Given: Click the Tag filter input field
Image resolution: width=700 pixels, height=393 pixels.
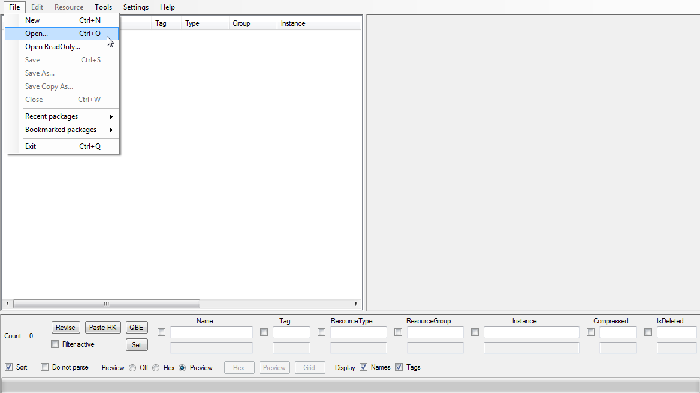Looking at the screenshot, I should 291,332.
